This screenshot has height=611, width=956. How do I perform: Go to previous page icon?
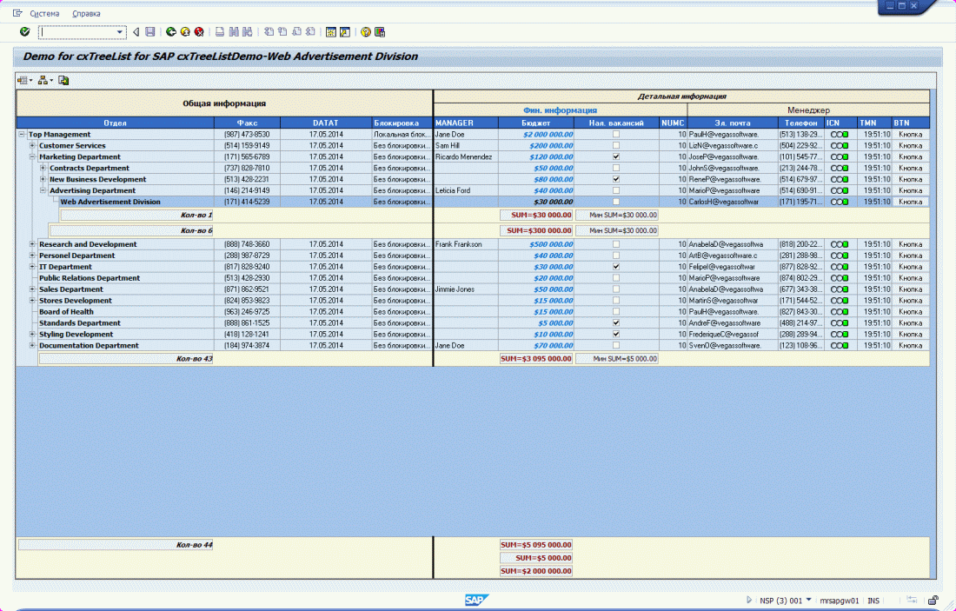(x=283, y=31)
